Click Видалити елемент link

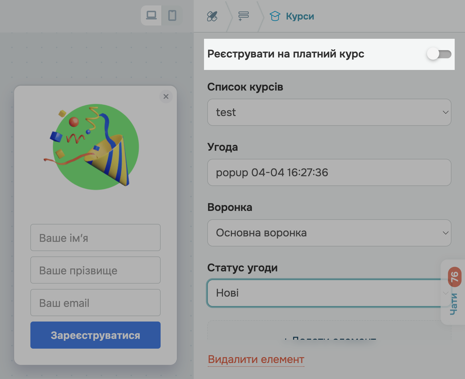(x=256, y=359)
